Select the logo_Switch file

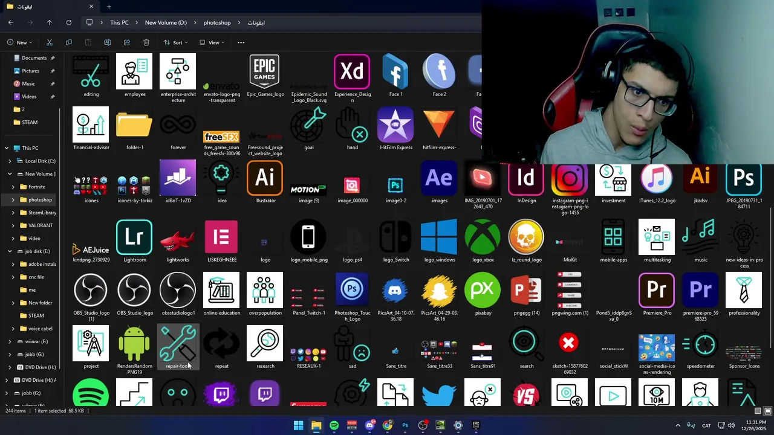[395, 241]
